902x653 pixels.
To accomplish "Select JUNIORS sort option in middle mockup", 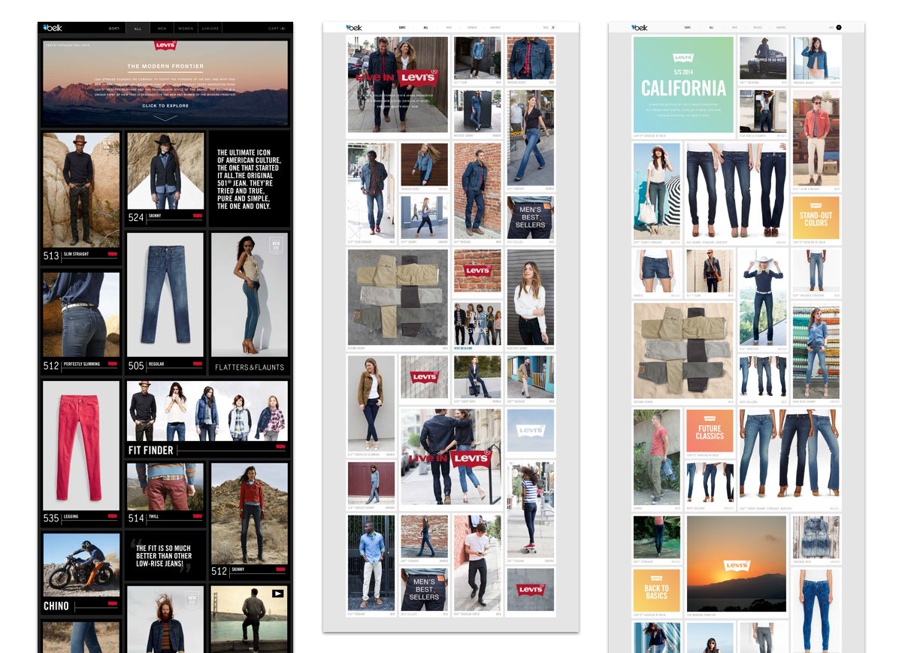I will [x=495, y=28].
